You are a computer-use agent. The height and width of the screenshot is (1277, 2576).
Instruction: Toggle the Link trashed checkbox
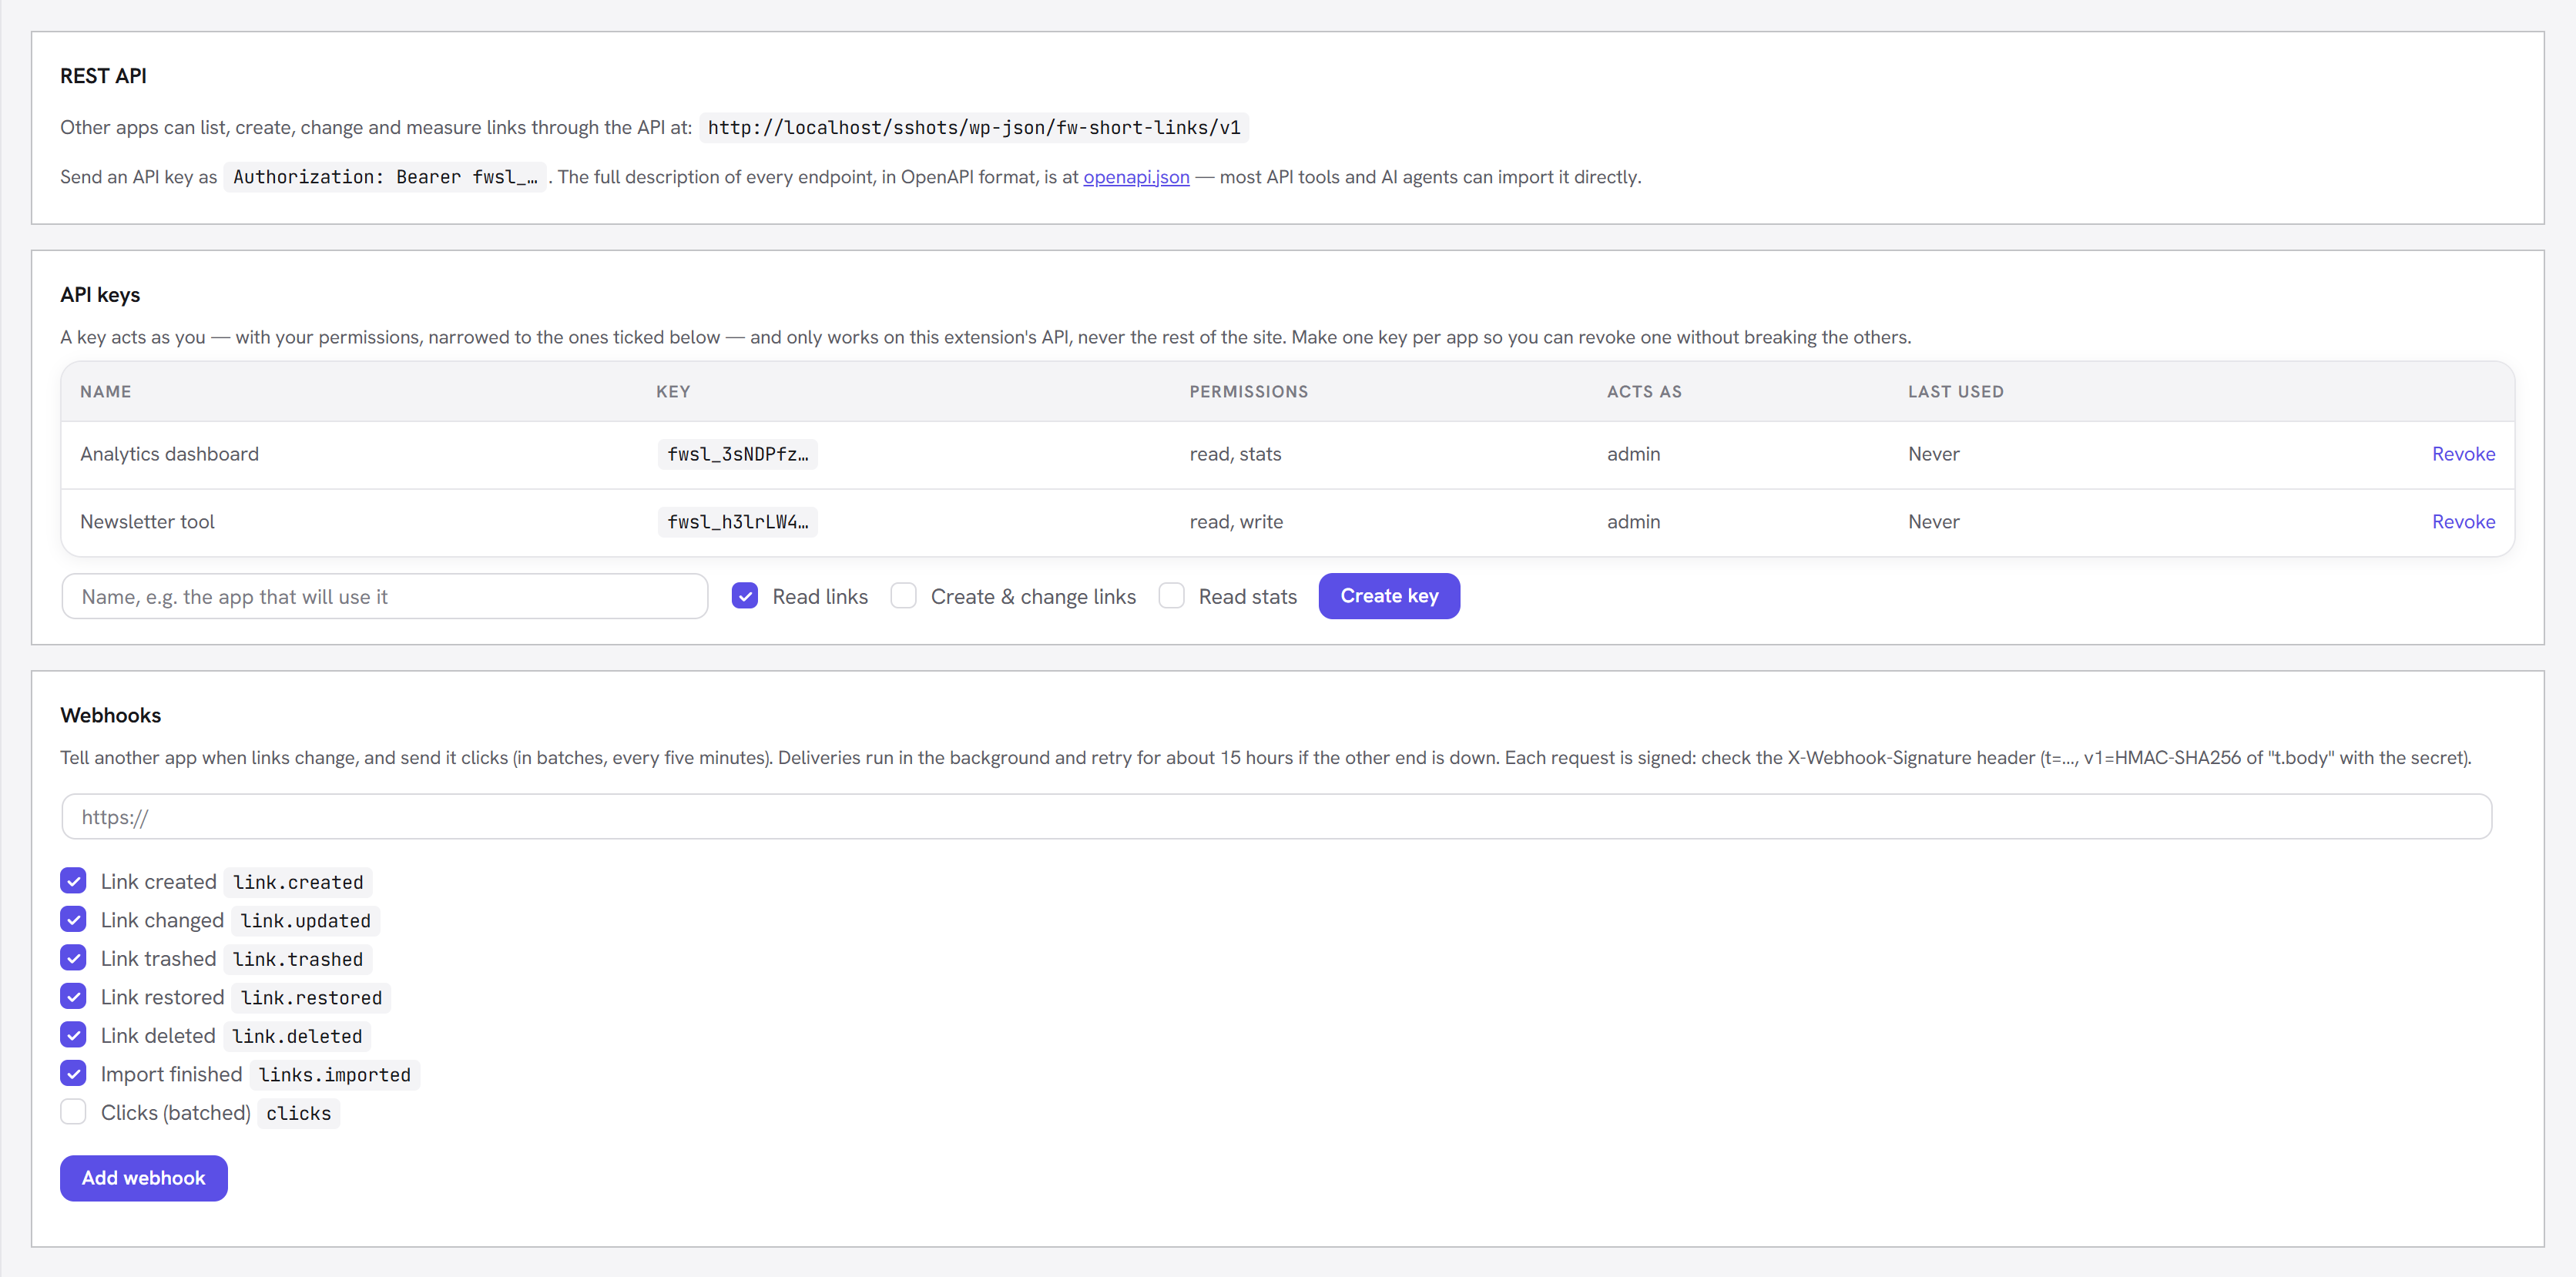pos(73,958)
